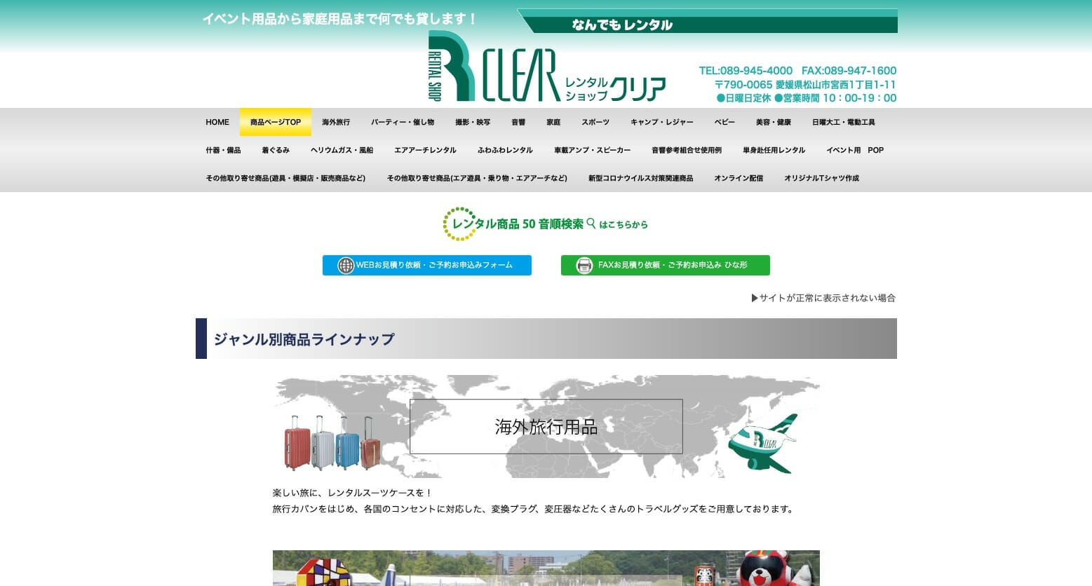Click the globe icon on WEB estimate button
The width and height of the screenshot is (1092, 586).
346,266
